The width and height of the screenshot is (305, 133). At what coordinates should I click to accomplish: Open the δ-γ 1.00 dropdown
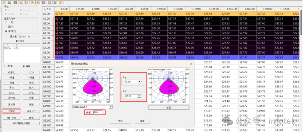(x=139, y=82)
